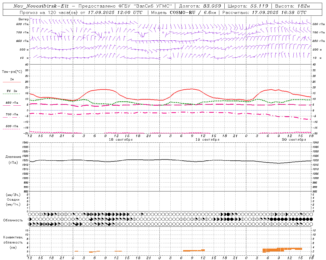Click the (мм/1ч.) precipitation unit label

(13, 204)
